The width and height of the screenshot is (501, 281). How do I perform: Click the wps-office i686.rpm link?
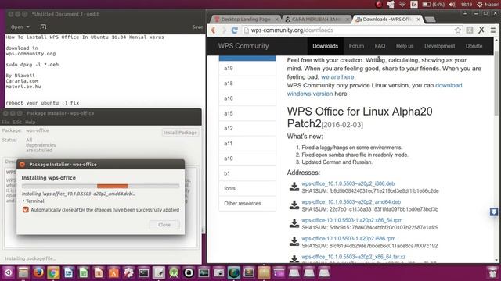(348, 238)
